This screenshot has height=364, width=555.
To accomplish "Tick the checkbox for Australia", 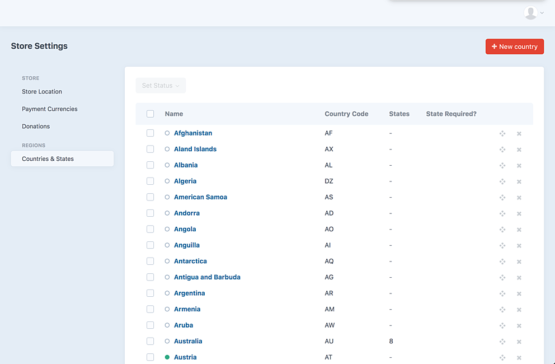I will [150, 341].
